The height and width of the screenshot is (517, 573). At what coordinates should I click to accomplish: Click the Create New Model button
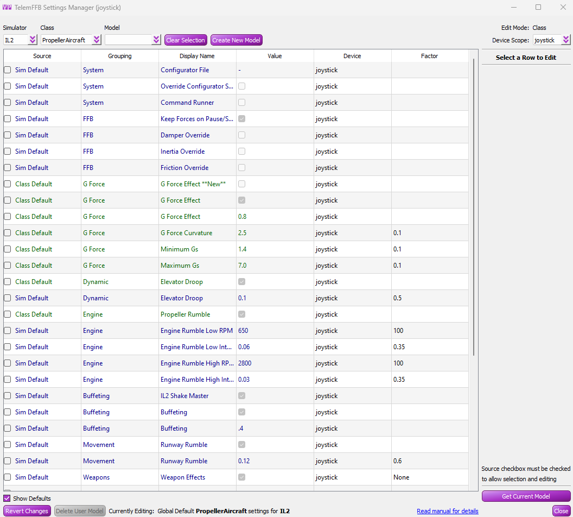coord(236,40)
